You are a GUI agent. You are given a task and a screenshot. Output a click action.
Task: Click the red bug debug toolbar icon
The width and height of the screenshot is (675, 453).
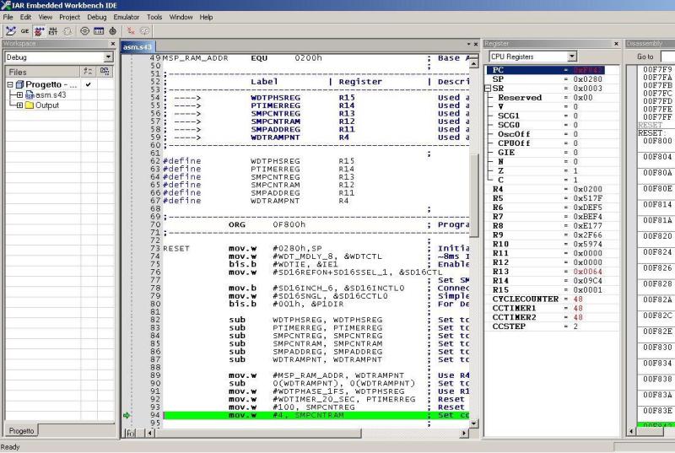pos(39,31)
